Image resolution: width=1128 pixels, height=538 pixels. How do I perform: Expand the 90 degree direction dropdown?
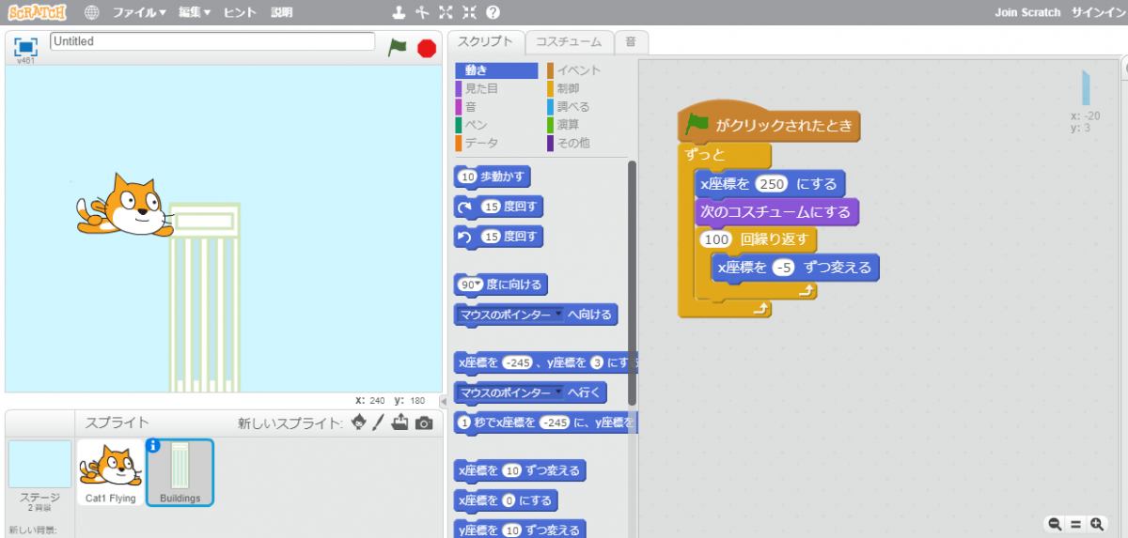tap(478, 284)
